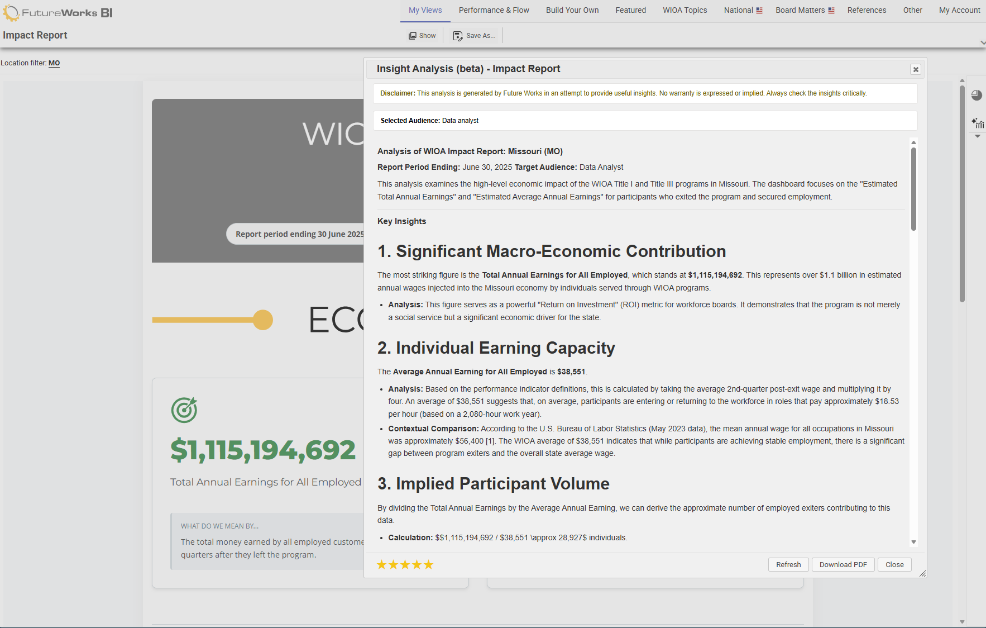The image size is (986, 628).
Task: Click the US flag beside the National tab
Action: coord(758,9)
